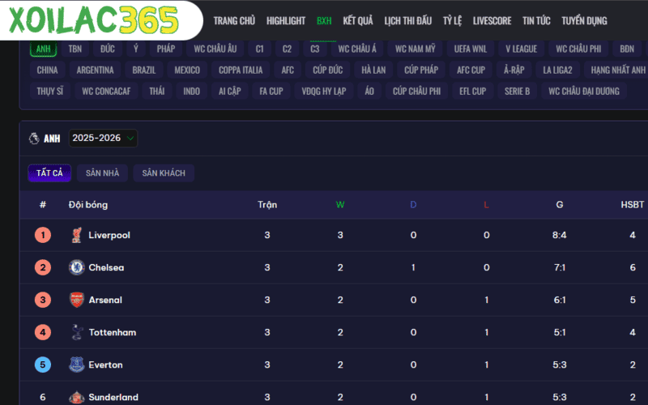This screenshot has width=648, height=405.
Task: Click rank badge number 4
Action: (x=43, y=332)
